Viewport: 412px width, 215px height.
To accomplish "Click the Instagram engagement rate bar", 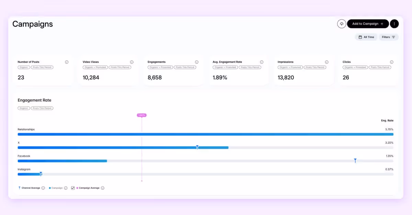I will click(x=29, y=174).
